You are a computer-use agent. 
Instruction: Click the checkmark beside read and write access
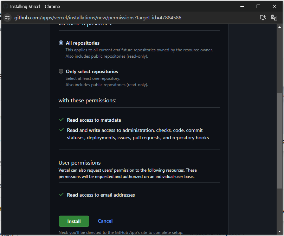[x=62, y=130]
